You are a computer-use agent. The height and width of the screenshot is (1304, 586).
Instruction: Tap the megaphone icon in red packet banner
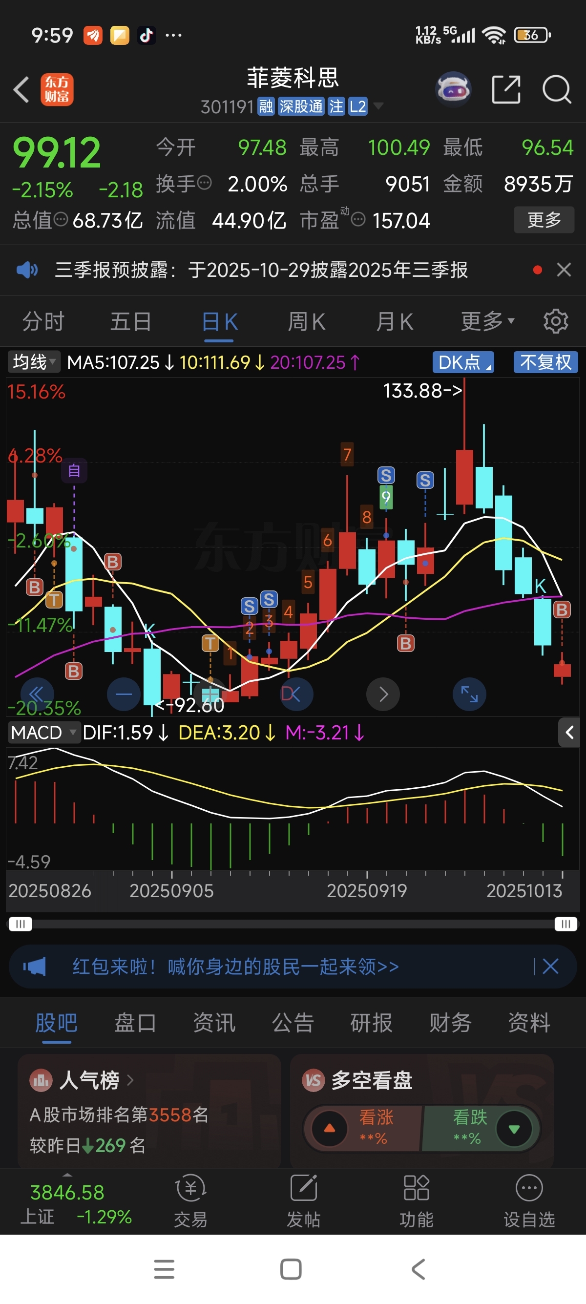pyautogui.click(x=34, y=967)
